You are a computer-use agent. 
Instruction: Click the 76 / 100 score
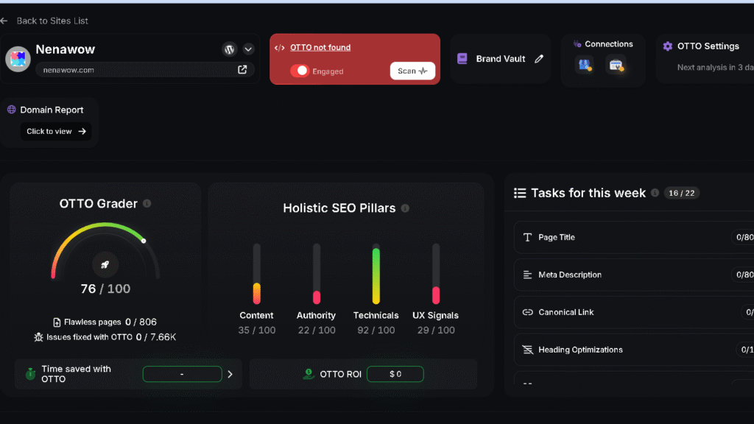[105, 289]
